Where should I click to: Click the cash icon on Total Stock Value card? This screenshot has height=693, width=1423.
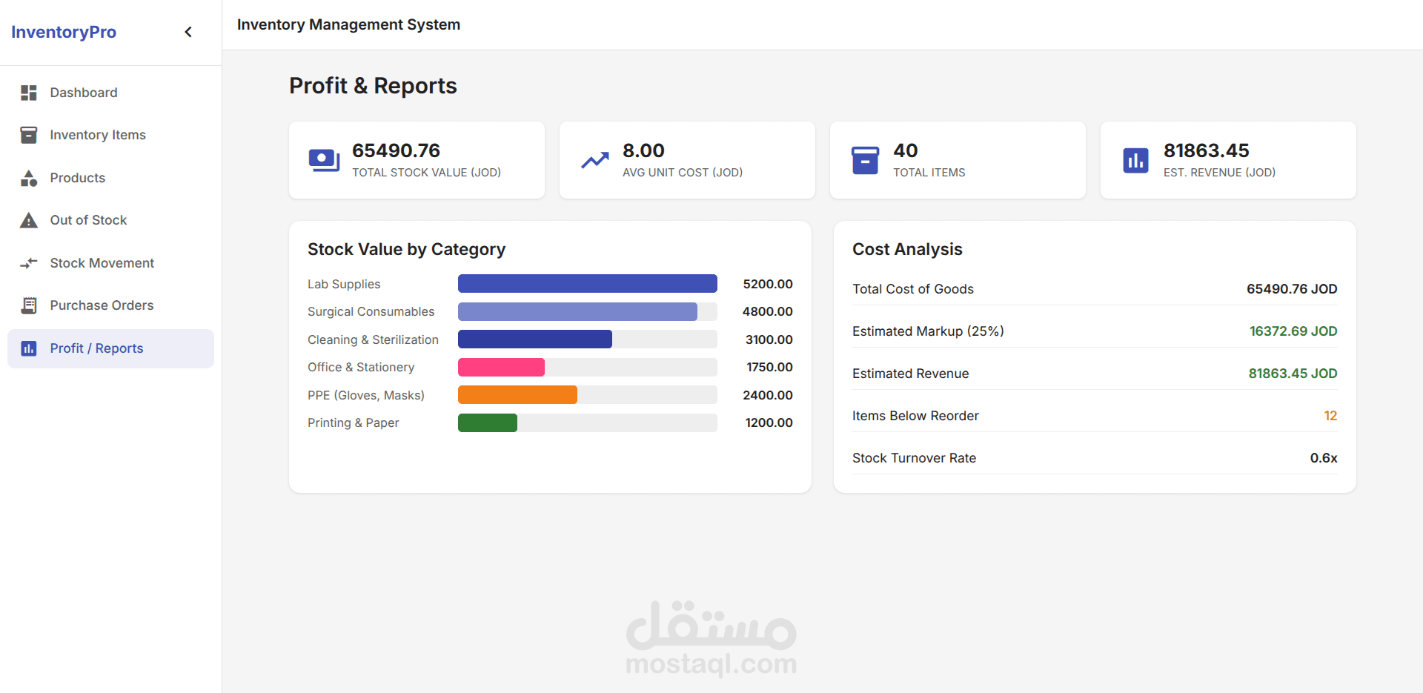point(324,160)
